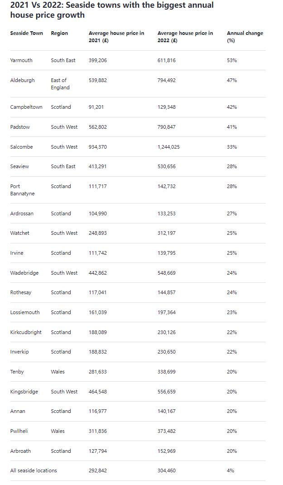Click the 'All seaside locations' summary row
This screenshot has width=283, height=485.
coord(34,470)
